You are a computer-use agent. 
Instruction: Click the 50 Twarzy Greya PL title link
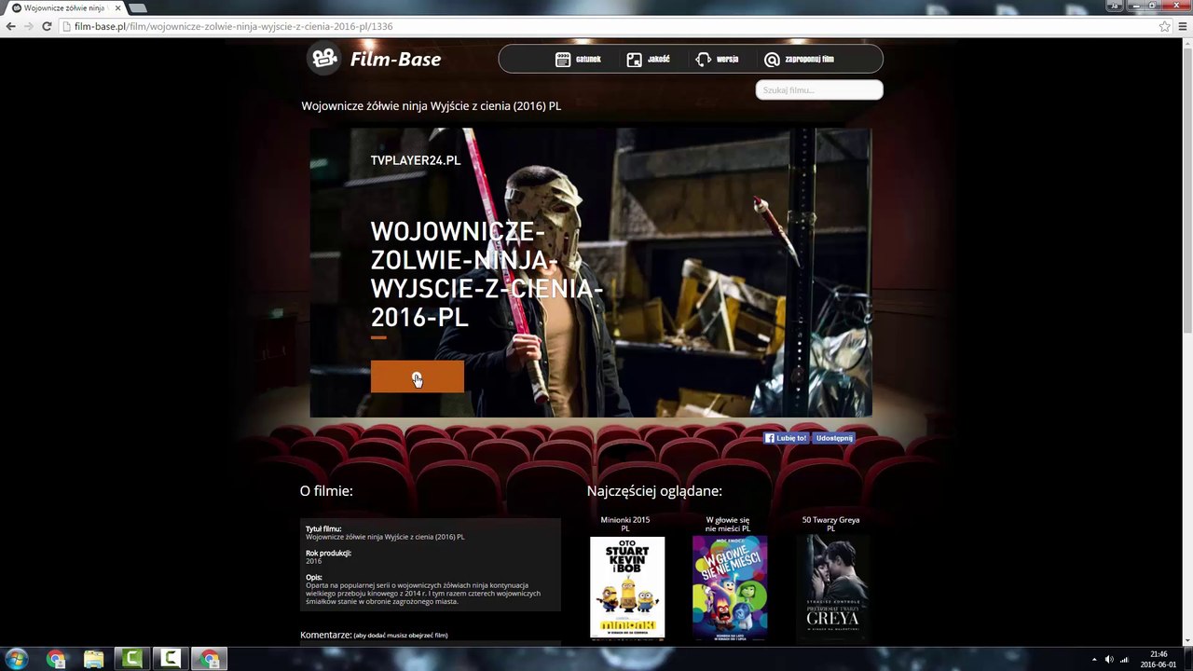pos(830,524)
